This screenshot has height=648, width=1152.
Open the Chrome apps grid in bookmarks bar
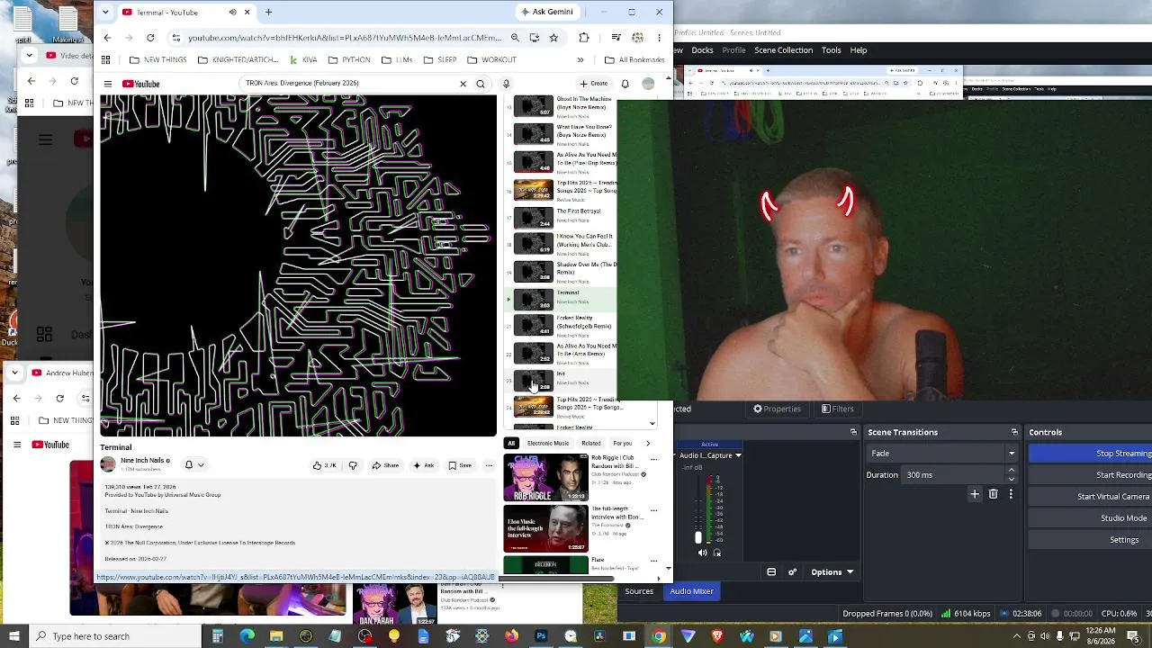[x=105, y=60]
